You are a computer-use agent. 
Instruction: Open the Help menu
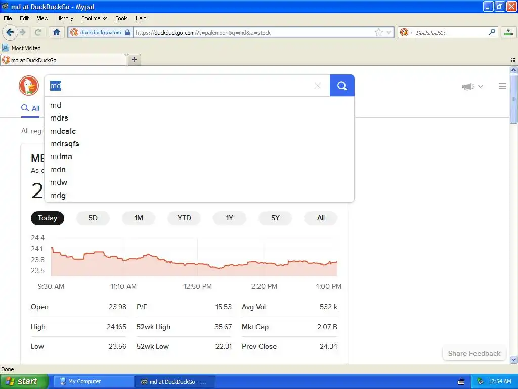141,18
